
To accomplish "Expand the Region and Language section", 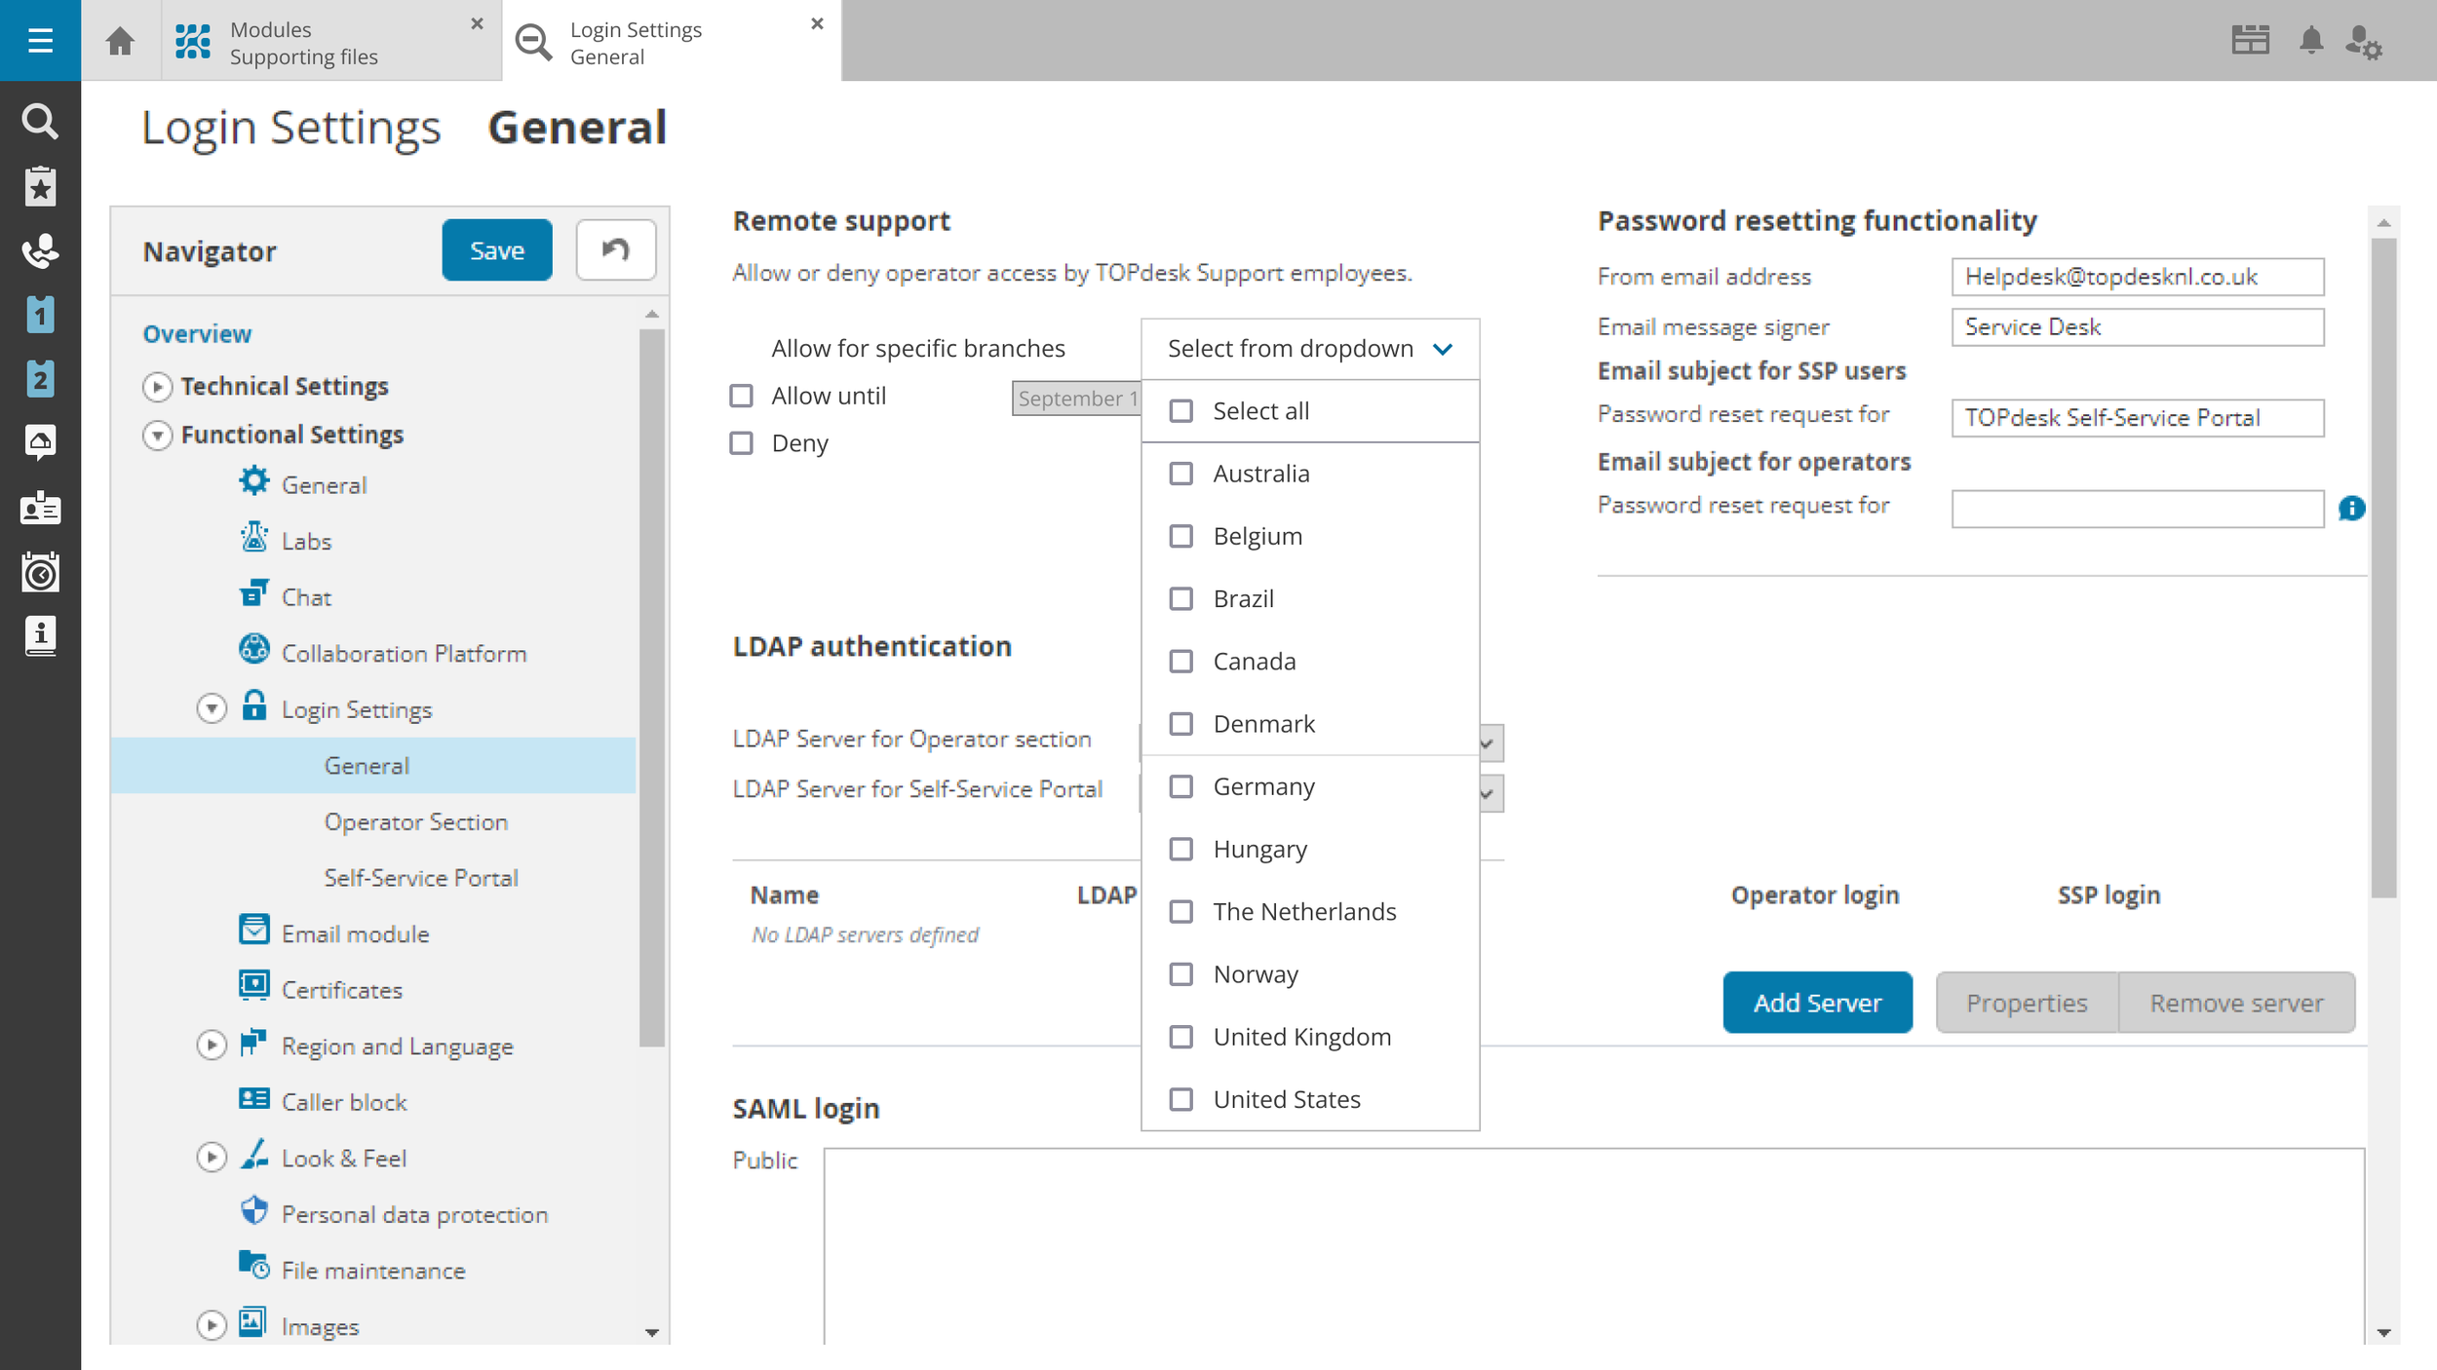I will [x=211, y=1045].
